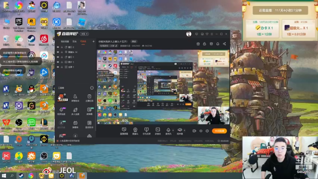Open the message icon in title bar
Image resolution: width=318 pixels, height=179 pixels.
click(196, 34)
